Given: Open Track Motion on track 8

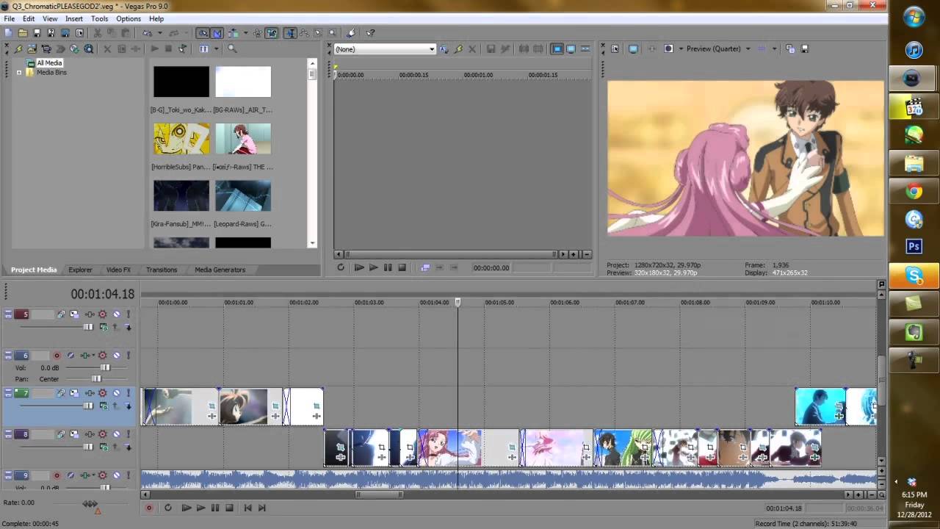Looking at the screenshot, I should (x=74, y=434).
